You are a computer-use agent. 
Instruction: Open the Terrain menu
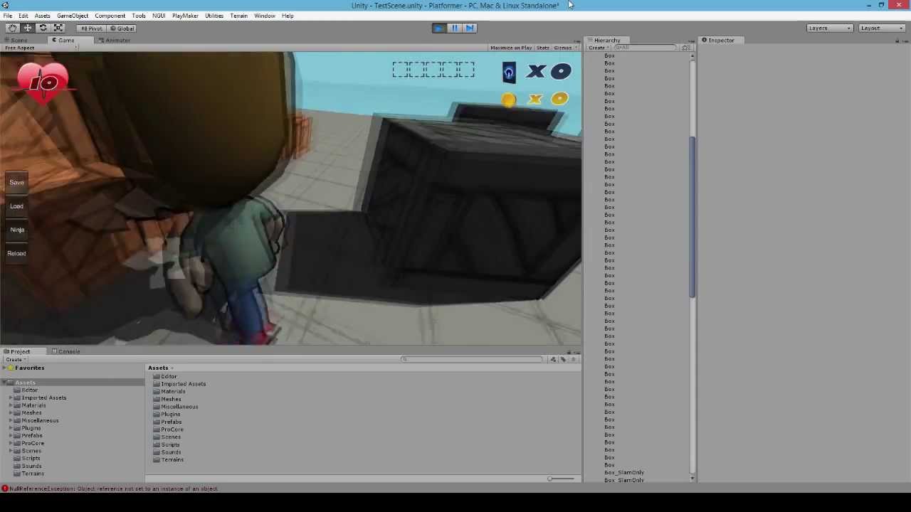coord(238,16)
